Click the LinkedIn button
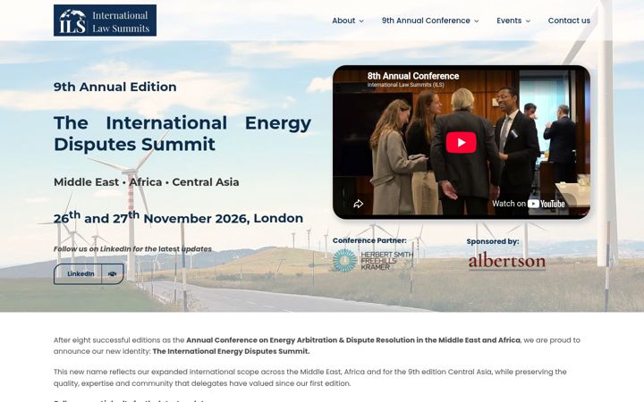This screenshot has height=402, width=644. click(89, 274)
